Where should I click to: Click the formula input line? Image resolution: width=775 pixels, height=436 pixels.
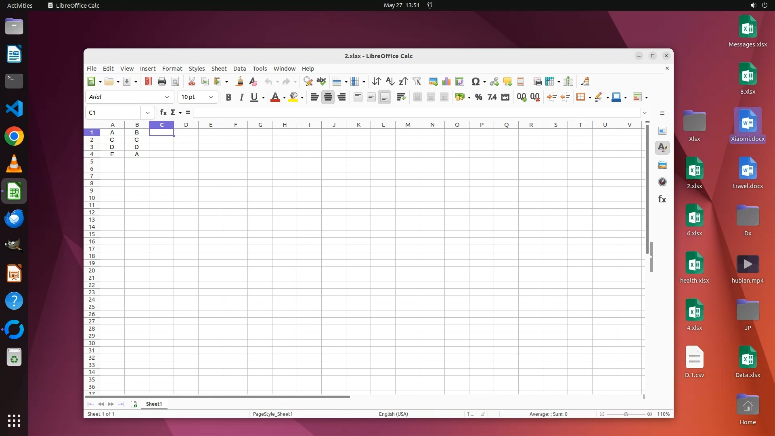point(416,113)
